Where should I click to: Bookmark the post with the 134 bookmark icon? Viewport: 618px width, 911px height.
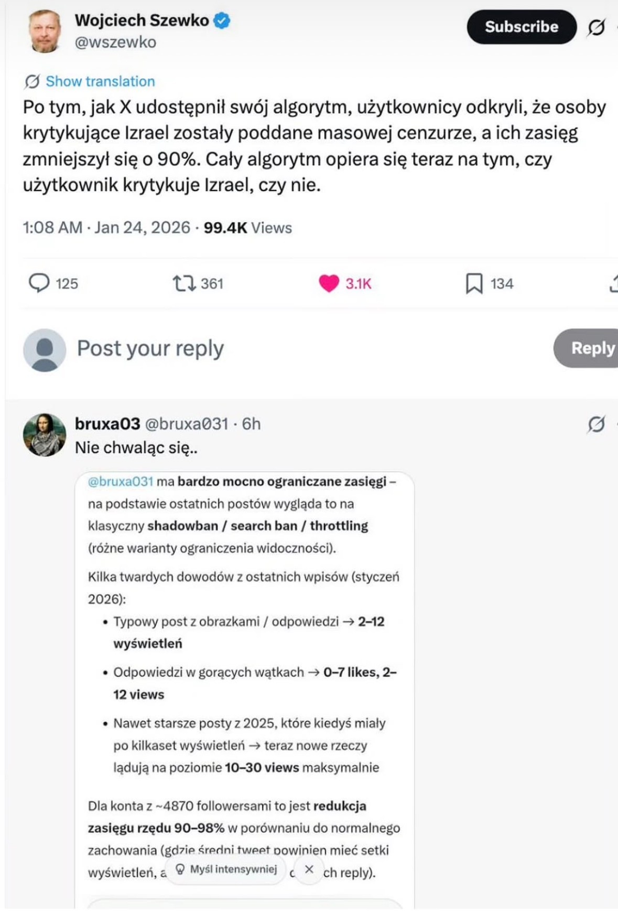pos(474,284)
